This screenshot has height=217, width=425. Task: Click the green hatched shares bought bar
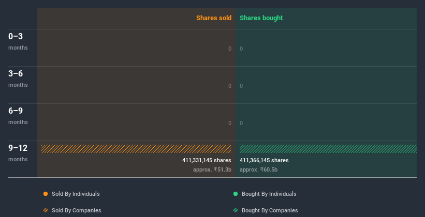pyautogui.click(x=328, y=149)
